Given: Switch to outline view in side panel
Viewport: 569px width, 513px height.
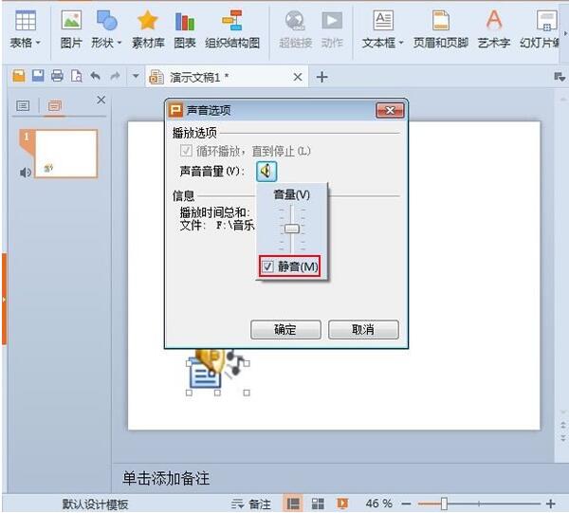Looking at the screenshot, I should point(23,106).
